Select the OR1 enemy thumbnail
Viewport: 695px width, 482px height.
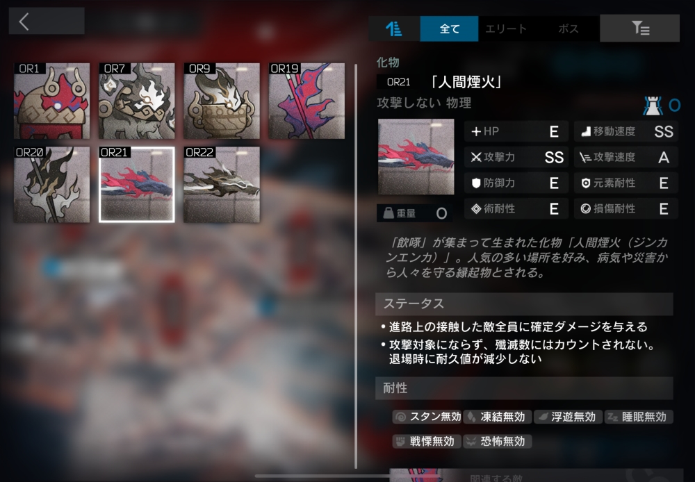[52, 101]
